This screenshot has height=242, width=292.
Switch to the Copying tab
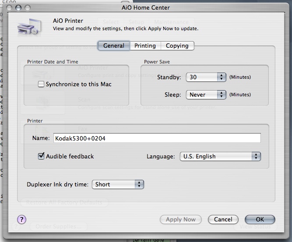177,46
